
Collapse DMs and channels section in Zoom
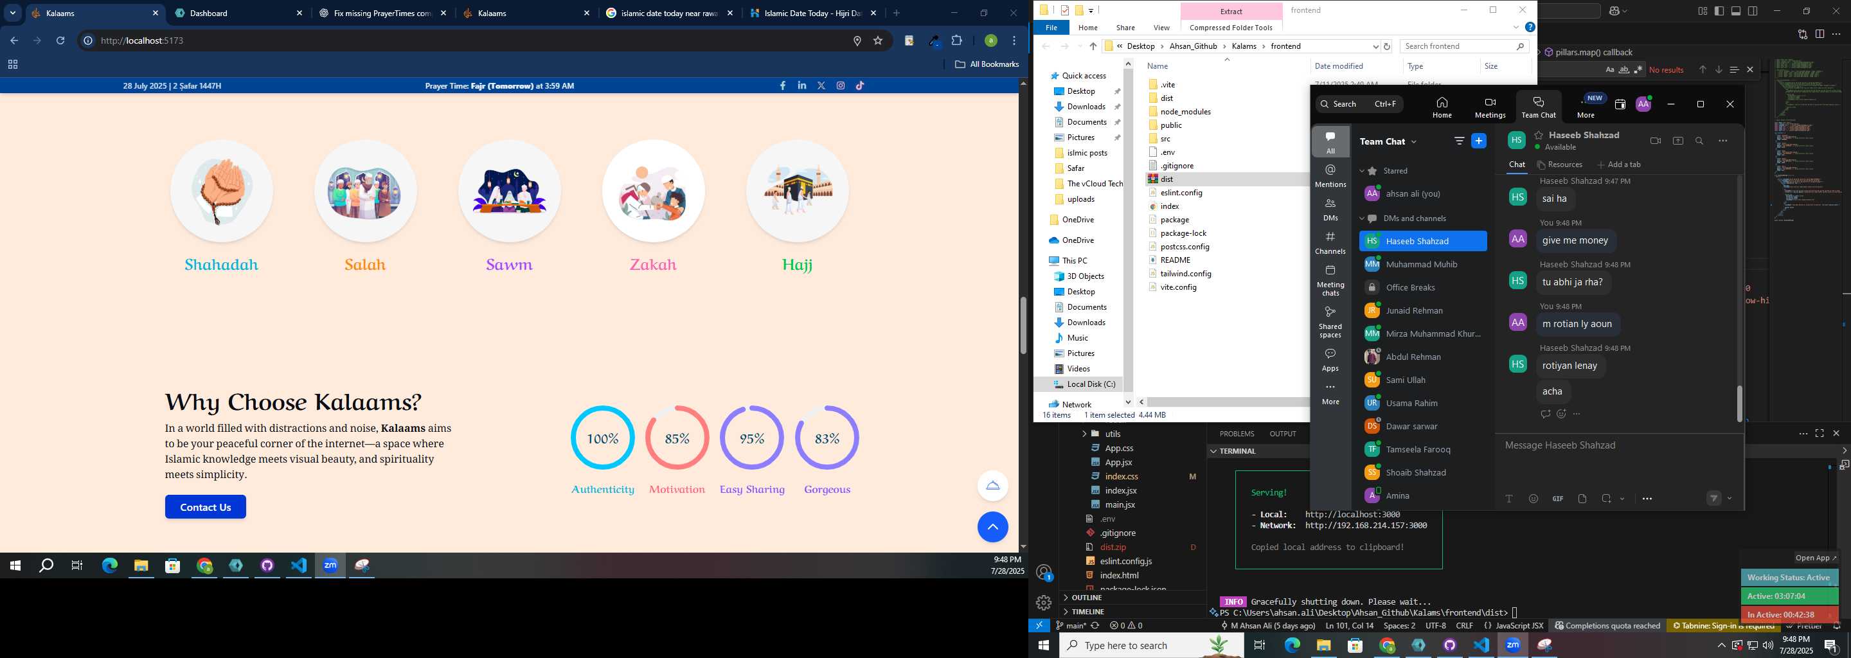click(x=1362, y=218)
